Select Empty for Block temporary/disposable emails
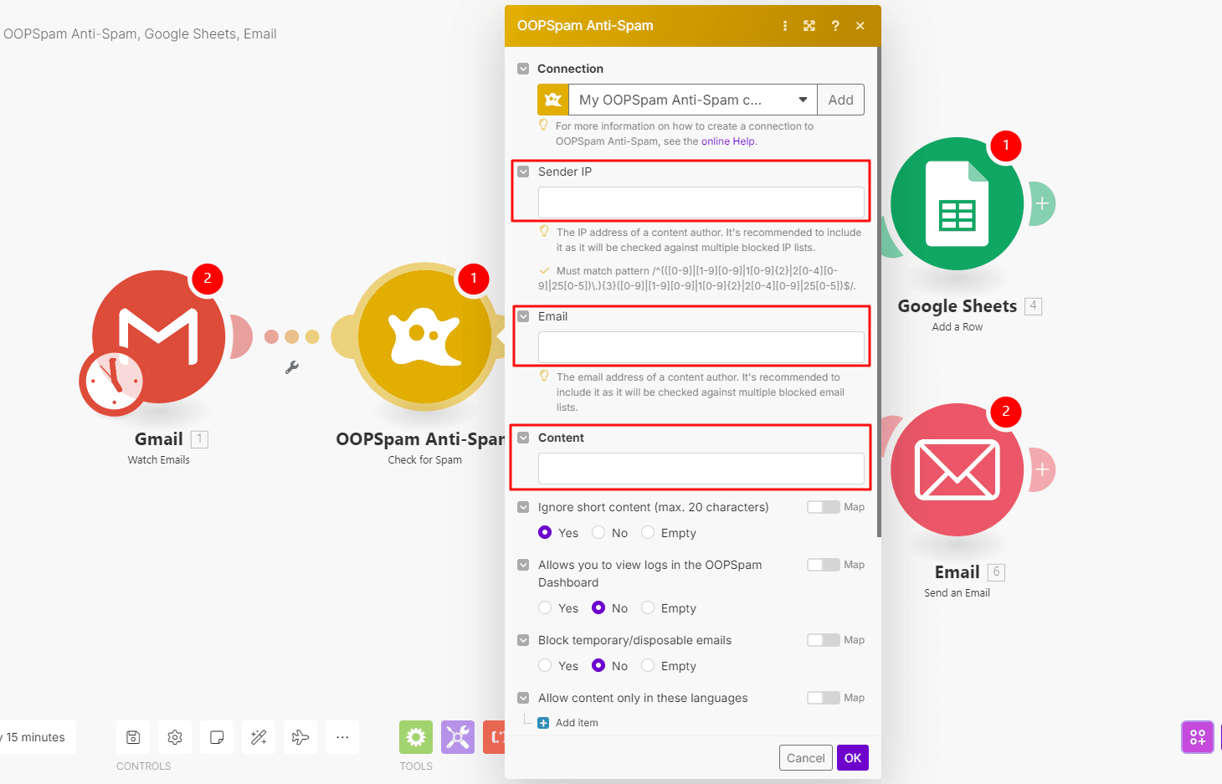This screenshot has height=784, width=1222. 648,665
